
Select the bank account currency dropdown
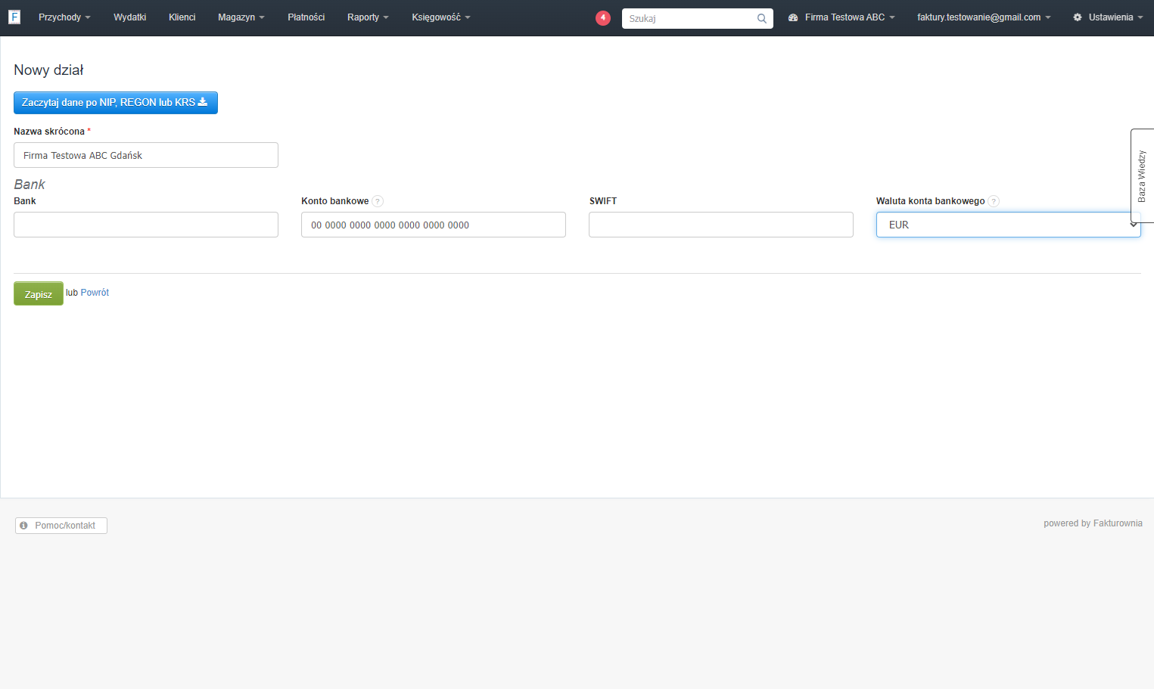coord(1008,225)
